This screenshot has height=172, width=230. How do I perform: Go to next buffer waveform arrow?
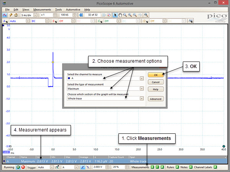[x=104, y=15]
